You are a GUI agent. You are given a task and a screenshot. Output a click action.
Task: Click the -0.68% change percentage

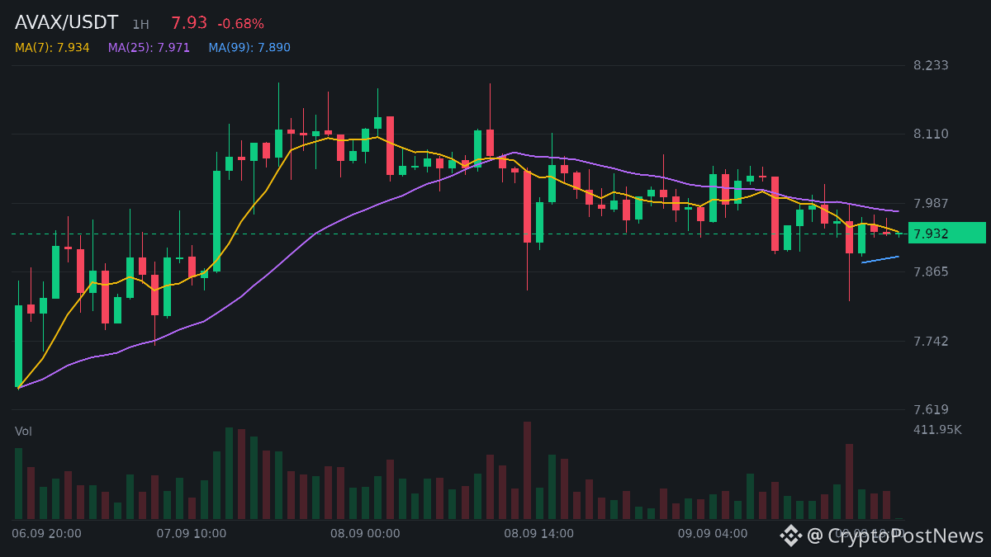point(241,24)
